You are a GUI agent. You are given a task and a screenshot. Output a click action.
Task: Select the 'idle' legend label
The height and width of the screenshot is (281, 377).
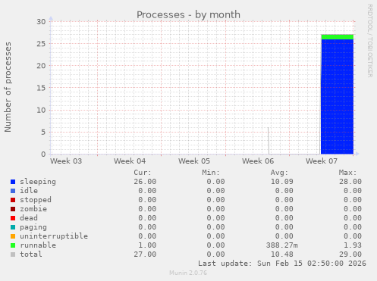(29, 191)
